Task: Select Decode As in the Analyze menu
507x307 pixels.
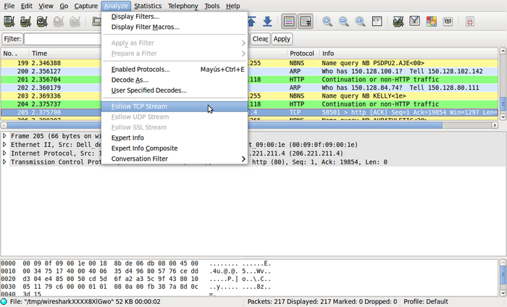Action: point(129,80)
